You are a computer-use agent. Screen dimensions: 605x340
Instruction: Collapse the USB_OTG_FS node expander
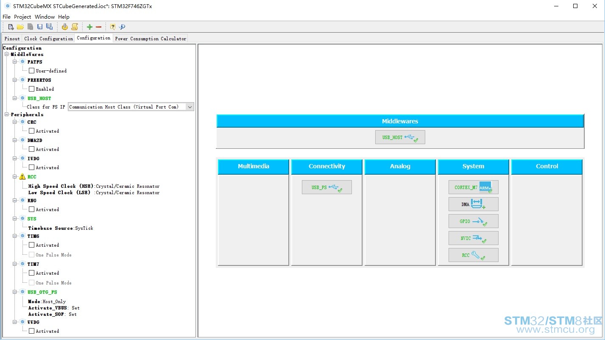point(15,292)
